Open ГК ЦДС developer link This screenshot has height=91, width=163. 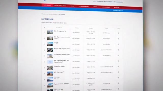click(x=56, y=43)
